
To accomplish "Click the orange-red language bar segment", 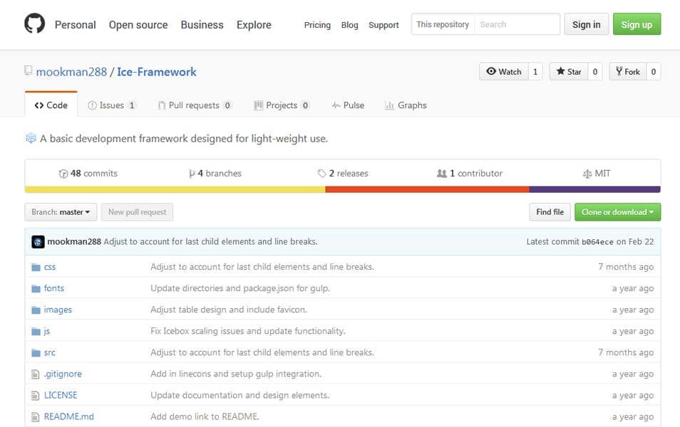I will tap(427, 190).
